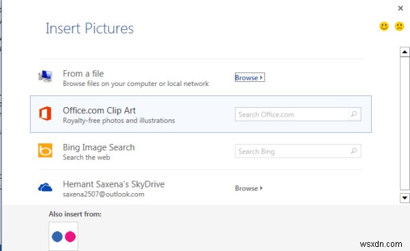Click the magnifier in Search Office.com box
This screenshot has width=410, height=251.
[354, 114]
